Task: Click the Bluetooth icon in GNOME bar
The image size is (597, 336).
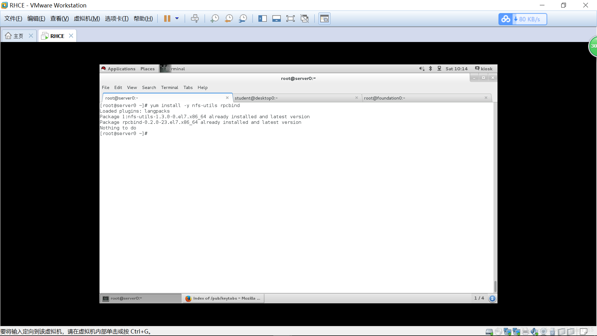Action: pos(431,69)
